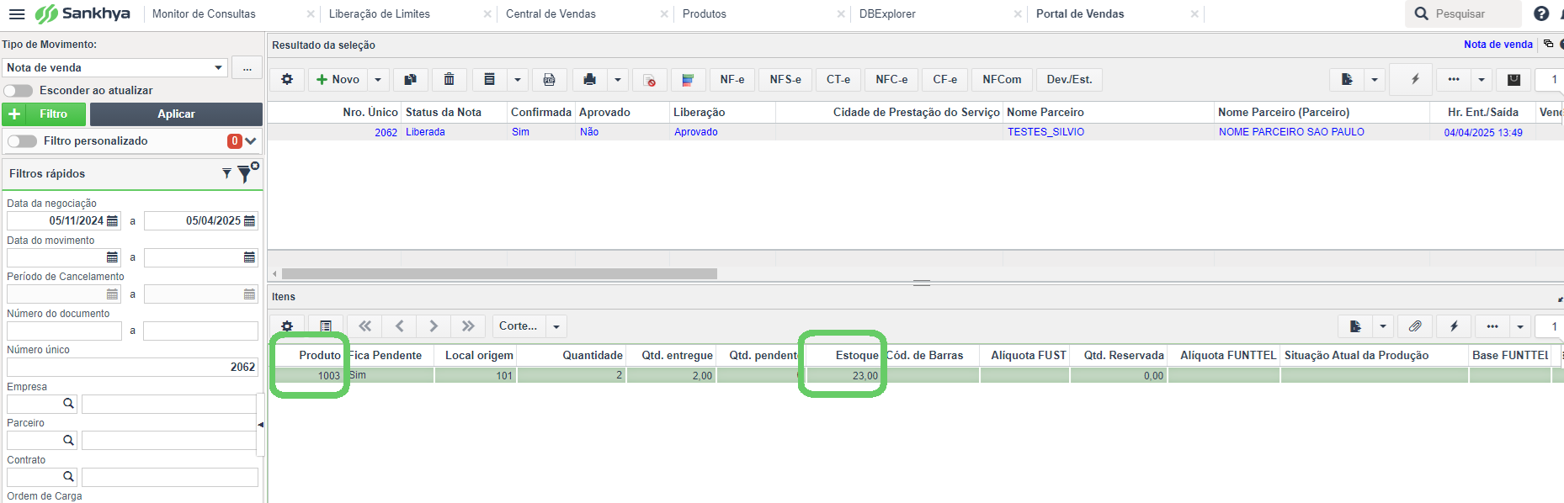Click the Número único field showing 2062
This screenshot has width=1564, height=503.
(132, 367)
